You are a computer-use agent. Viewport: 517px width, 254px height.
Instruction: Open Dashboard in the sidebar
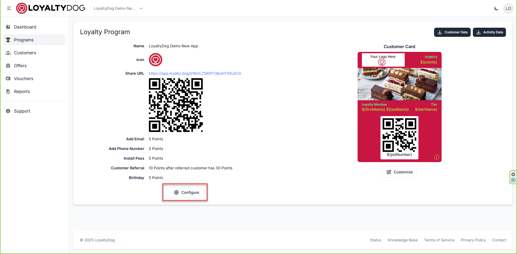pos(34,27)
